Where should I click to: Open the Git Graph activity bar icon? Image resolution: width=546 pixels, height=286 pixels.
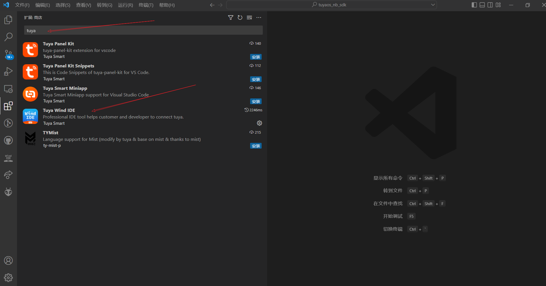(8, 123)
